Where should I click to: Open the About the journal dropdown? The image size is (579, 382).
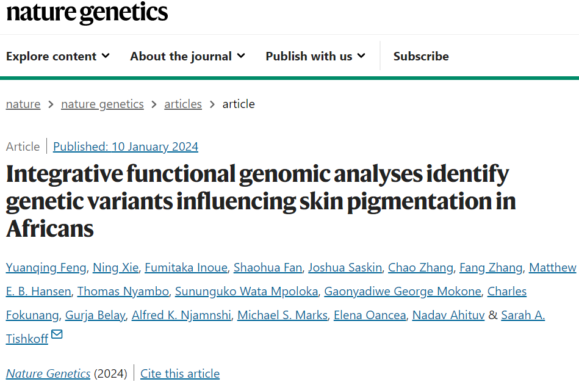click(187, 56)
